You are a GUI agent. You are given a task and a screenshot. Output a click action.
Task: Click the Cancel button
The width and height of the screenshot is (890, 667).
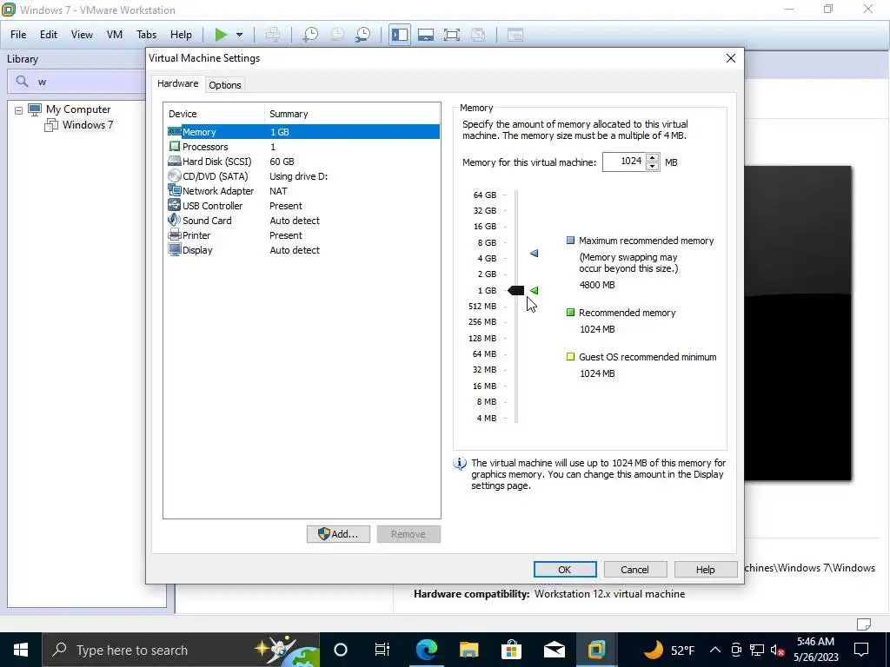coord(634,570)
